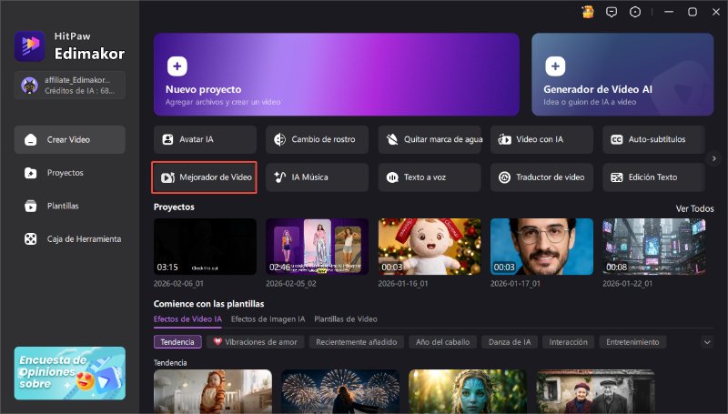Click the Ver Todos link
The image size is (728, 414).
(x=694, y=208)
